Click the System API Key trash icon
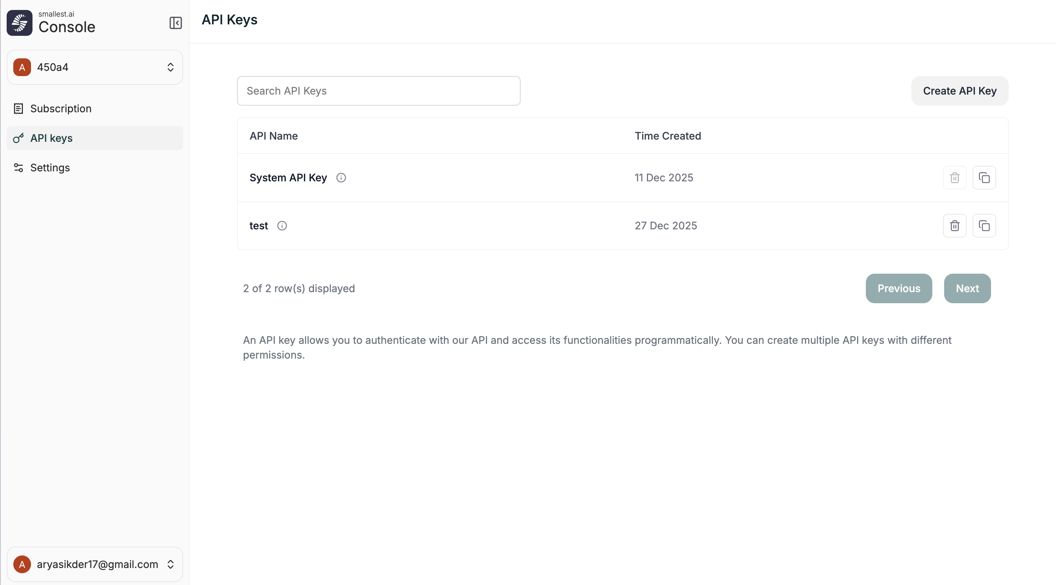The height and width of the screenshot is (585, 1056). coord(954,178)
